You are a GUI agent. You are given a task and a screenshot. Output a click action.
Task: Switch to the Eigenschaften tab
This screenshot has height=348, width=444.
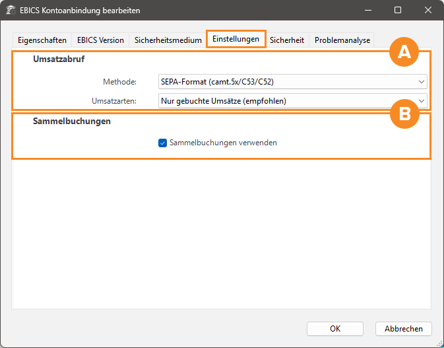click(42, 40)
